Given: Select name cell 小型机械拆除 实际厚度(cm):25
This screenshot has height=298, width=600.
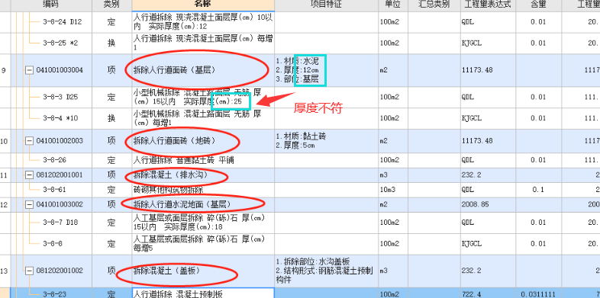Looking at the screenshot, I should (203, 97).
